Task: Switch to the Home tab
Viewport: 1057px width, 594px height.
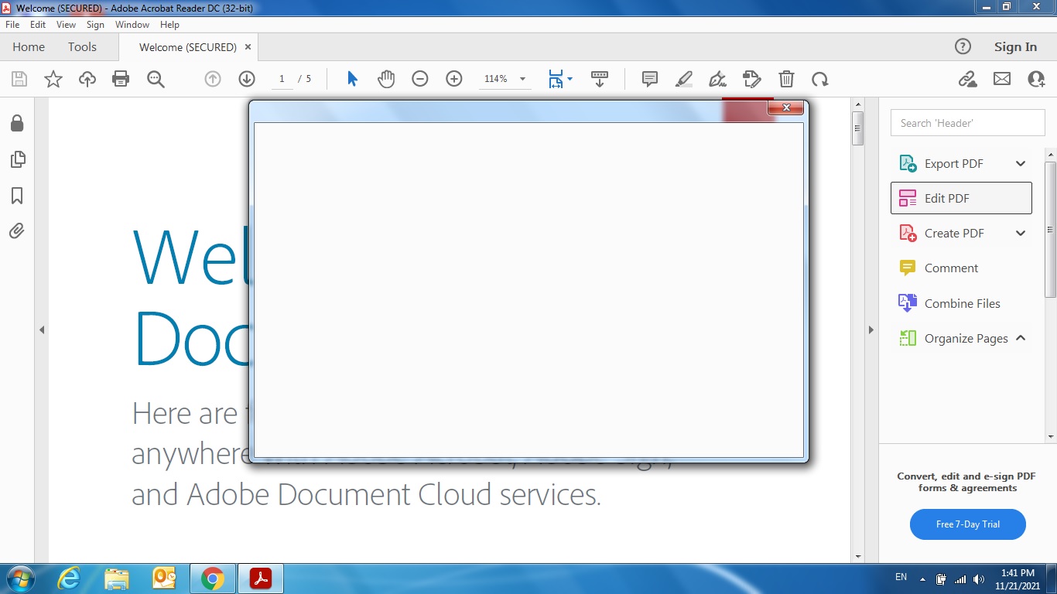Action: (29, 47)
